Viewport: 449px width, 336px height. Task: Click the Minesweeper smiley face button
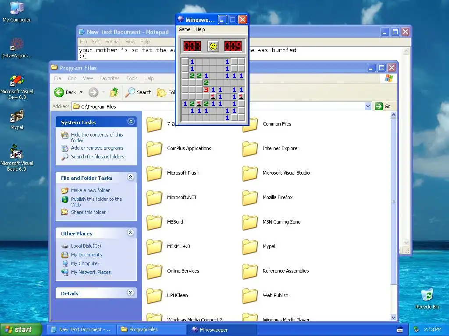tap(213, 46)
